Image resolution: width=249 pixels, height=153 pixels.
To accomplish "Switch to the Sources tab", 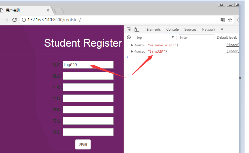I will pos(190,30).
